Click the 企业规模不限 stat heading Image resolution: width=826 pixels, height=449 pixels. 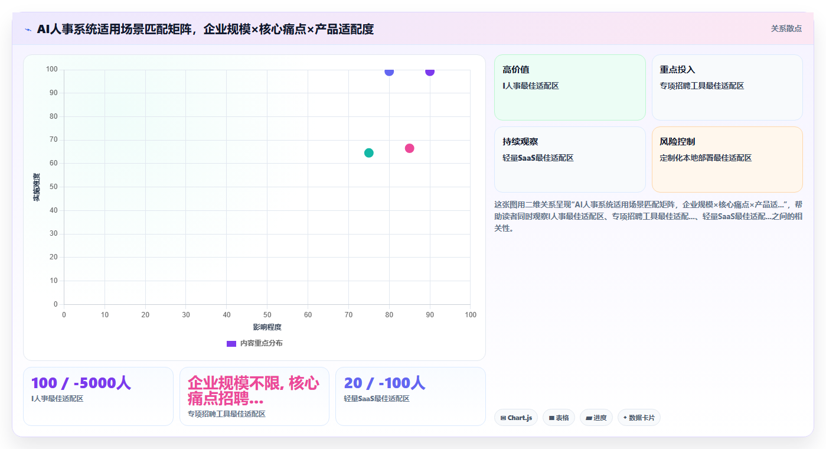253,391
